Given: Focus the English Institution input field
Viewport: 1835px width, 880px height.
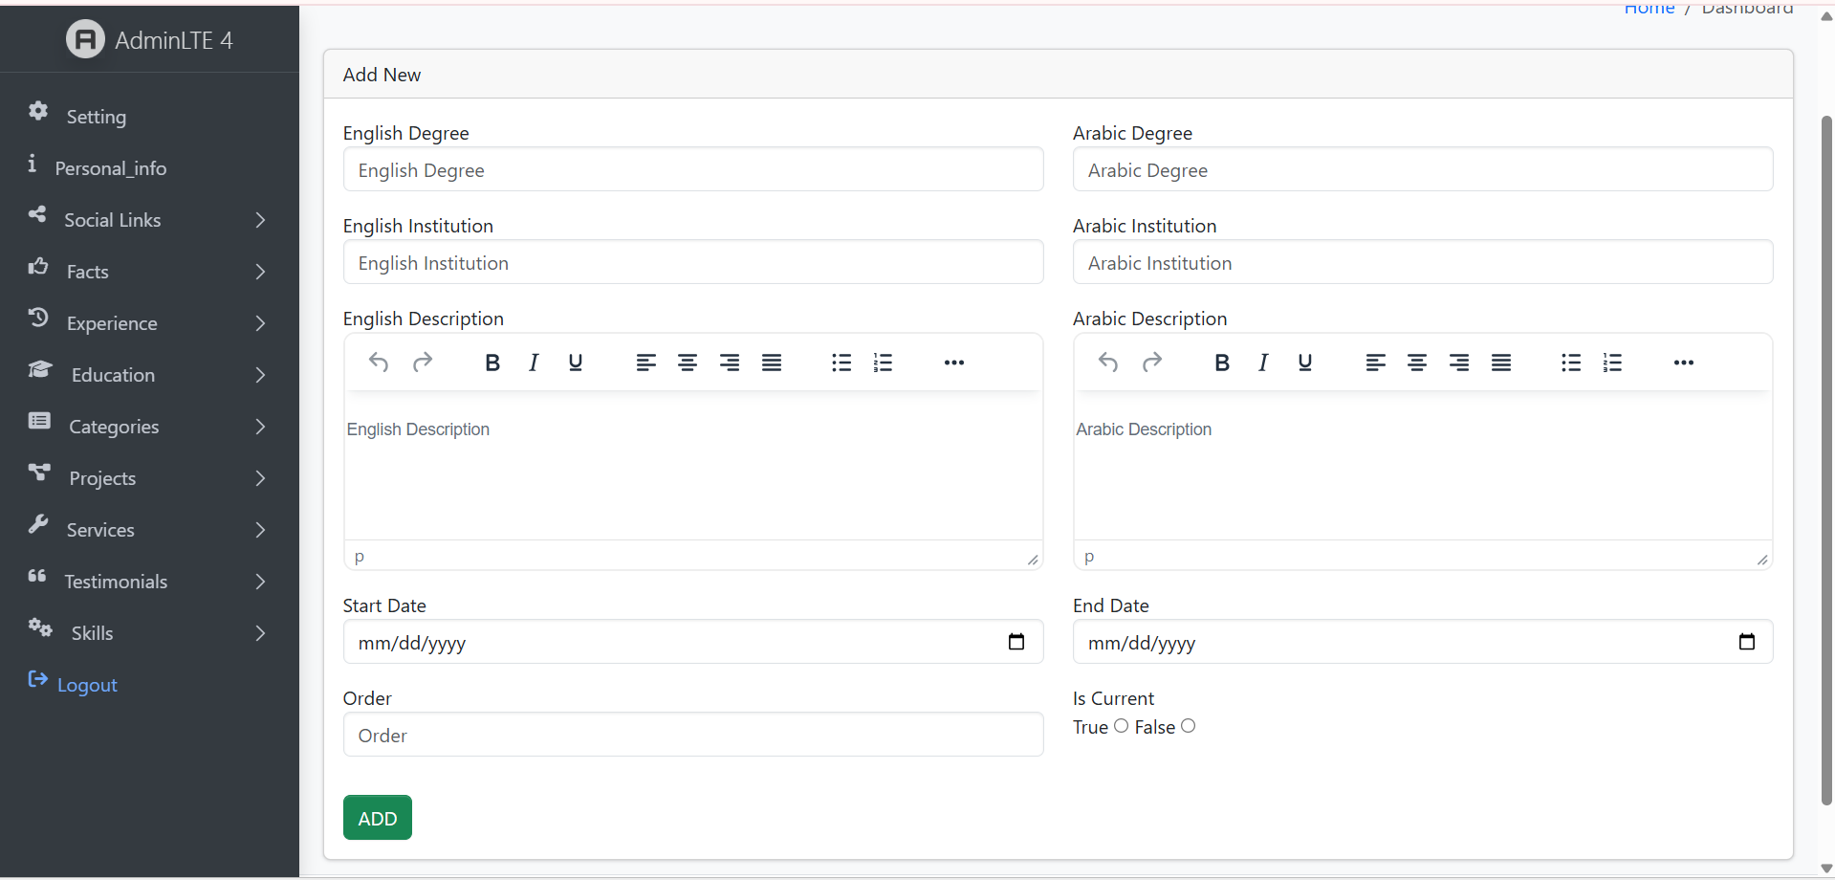Looking at the screenshot, I should (693, 262).
